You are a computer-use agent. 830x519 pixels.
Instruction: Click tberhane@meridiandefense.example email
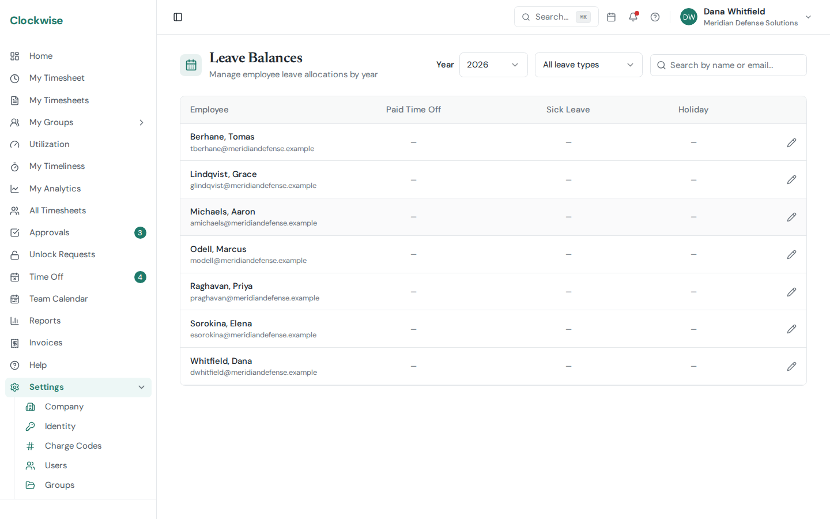(x=252, y=149)
